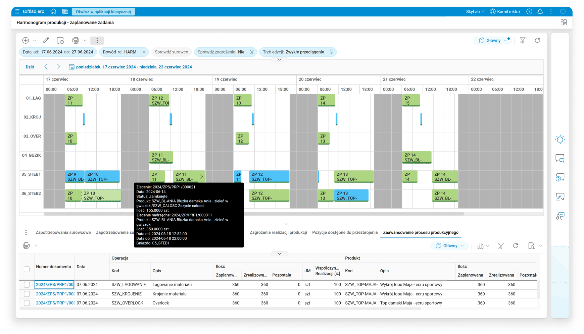Click the Dziś button
This screenshot has width=584, height=334.
[30, 67]
